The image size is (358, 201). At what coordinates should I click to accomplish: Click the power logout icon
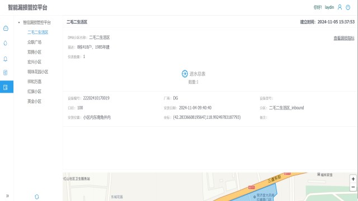coord(348,7)
